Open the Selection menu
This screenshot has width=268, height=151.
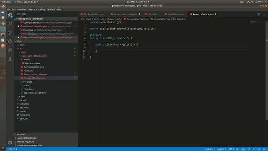coord(21,10)
